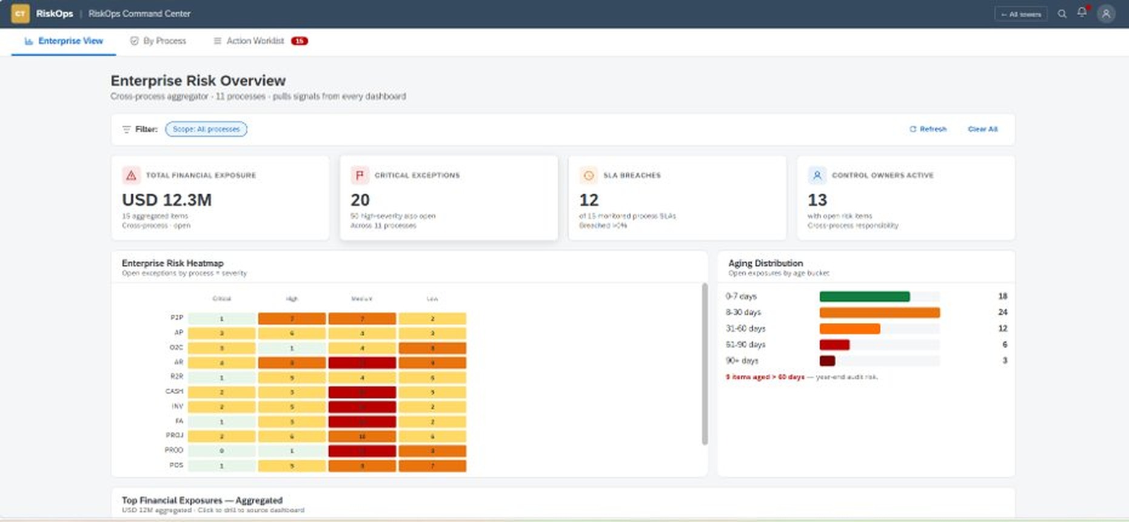Refresh the enterprise risk data
1129x522 pixels.
[928, 129]
